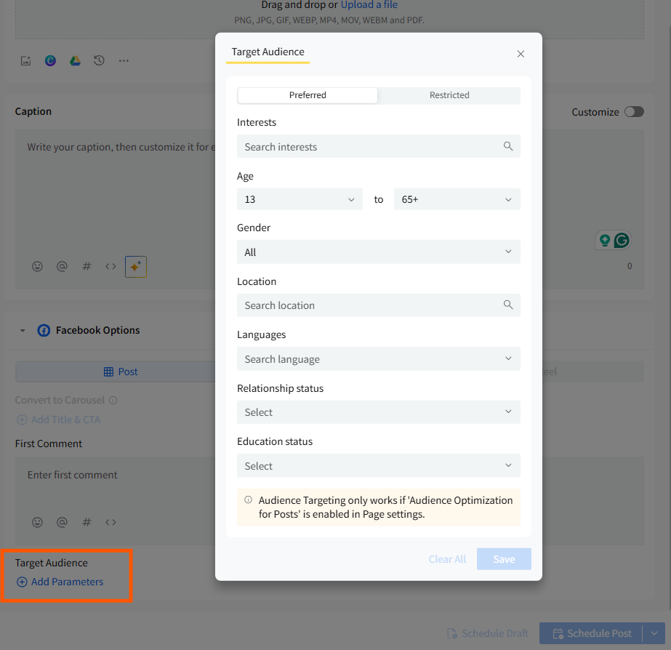
Task: Click the search icon in Location field
Action: [508, 305]
